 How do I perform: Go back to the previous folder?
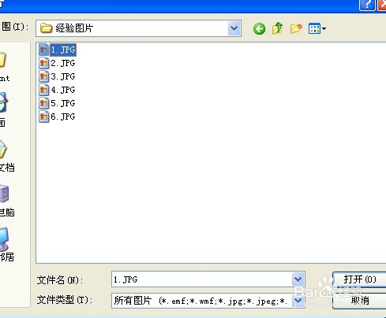tap(259, 28)
